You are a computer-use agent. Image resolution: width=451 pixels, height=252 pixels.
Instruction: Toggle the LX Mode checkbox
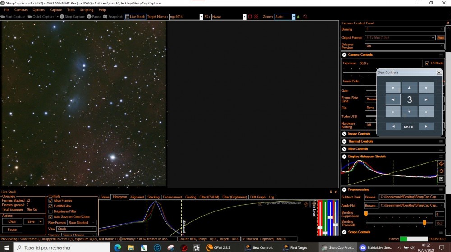[x=427, y=63]
